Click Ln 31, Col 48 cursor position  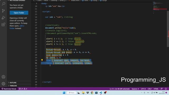click(120, 89)
